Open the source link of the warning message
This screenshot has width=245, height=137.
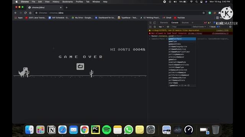222,30
